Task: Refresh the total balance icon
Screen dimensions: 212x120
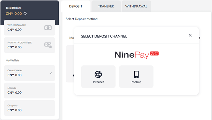Action: tap(25, 14)
